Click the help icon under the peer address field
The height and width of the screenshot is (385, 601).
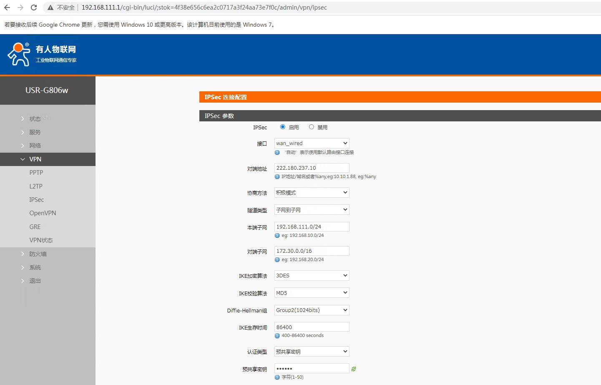(x=277, y=177)
